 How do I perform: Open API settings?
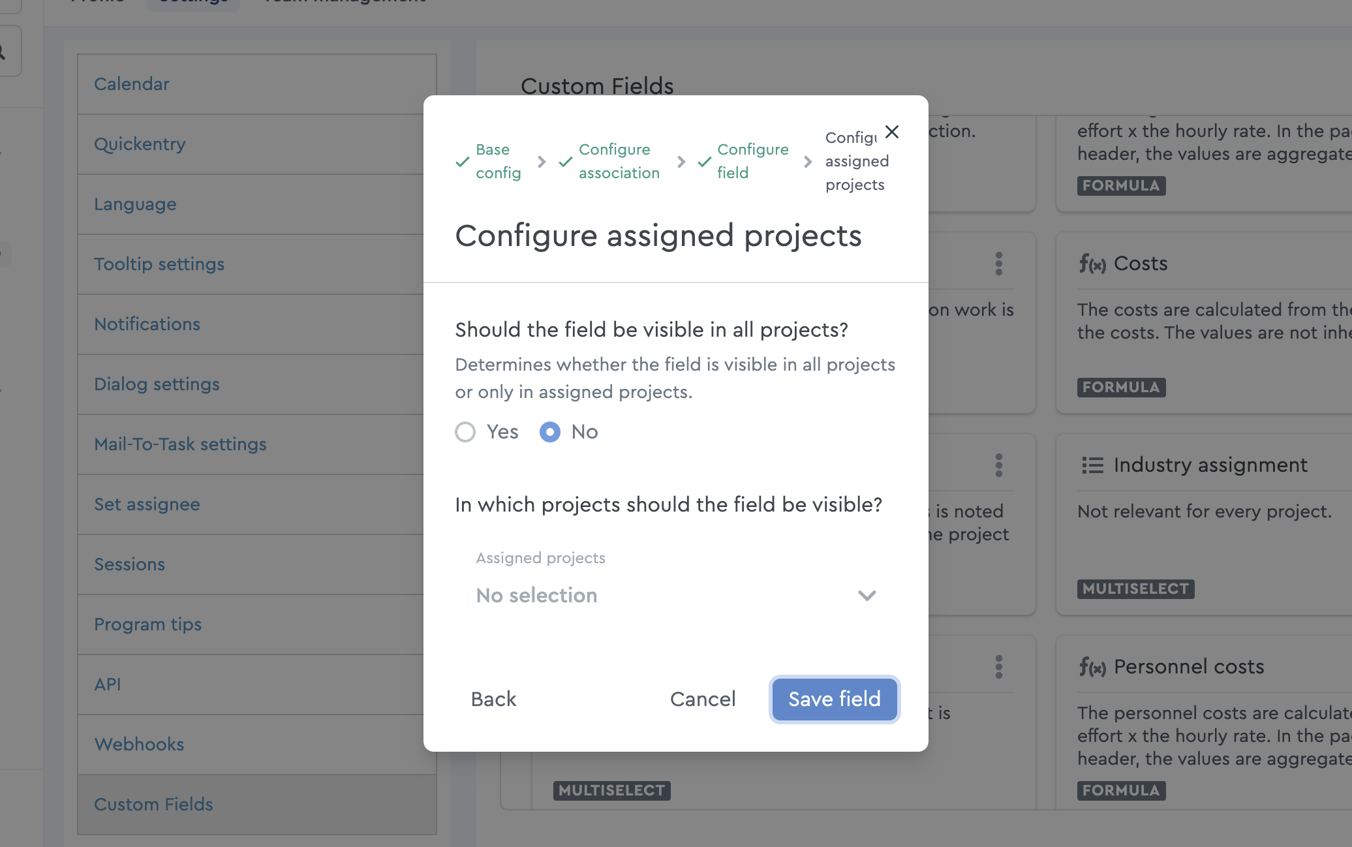(x=257, y=685)
